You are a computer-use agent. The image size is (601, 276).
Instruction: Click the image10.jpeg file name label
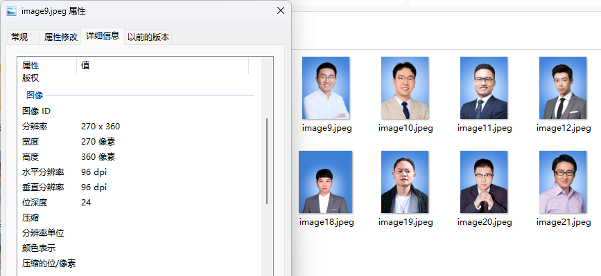point(406,128)
